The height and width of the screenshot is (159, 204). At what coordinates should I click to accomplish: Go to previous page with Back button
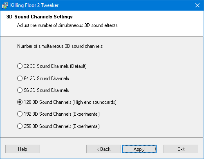click(x=103, y=149)
